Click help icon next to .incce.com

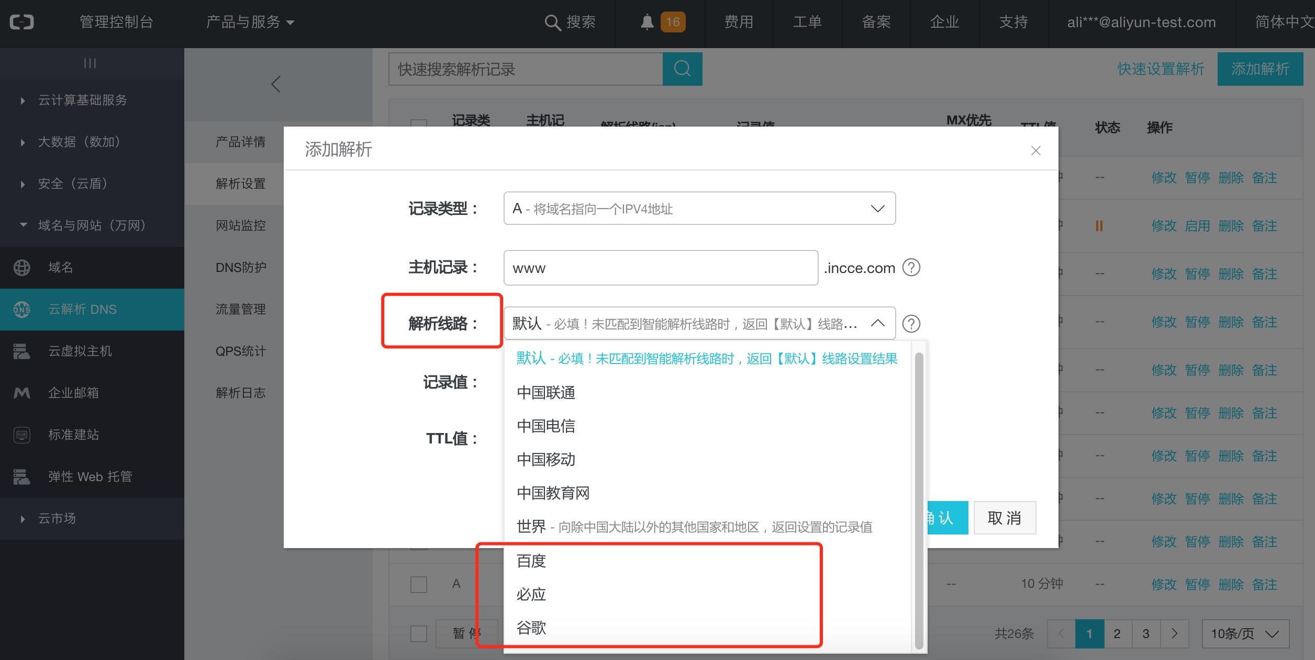click(911, 268)
